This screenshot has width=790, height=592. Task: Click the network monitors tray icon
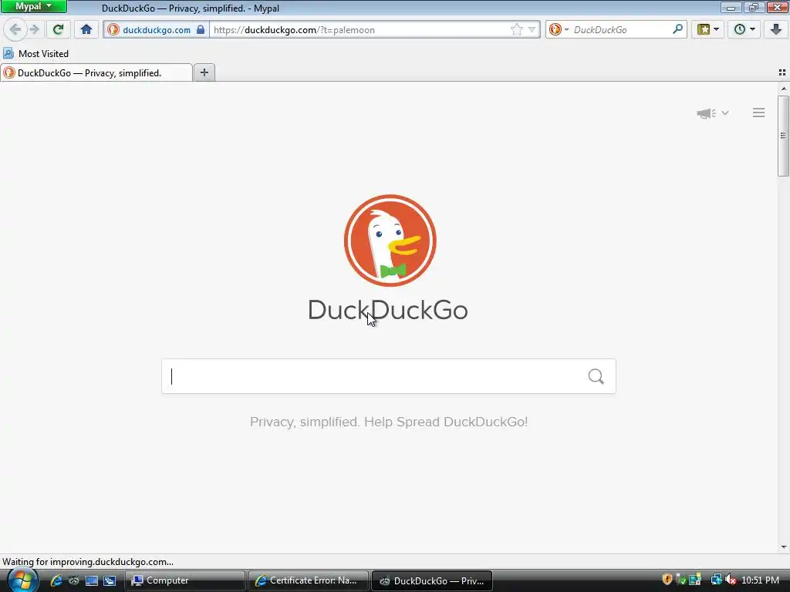(716, 580)
